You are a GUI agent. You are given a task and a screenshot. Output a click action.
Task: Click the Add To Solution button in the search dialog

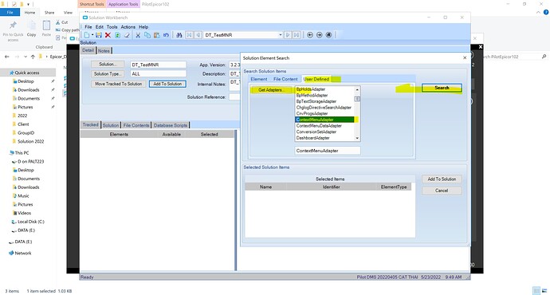[x=442, y=179]
